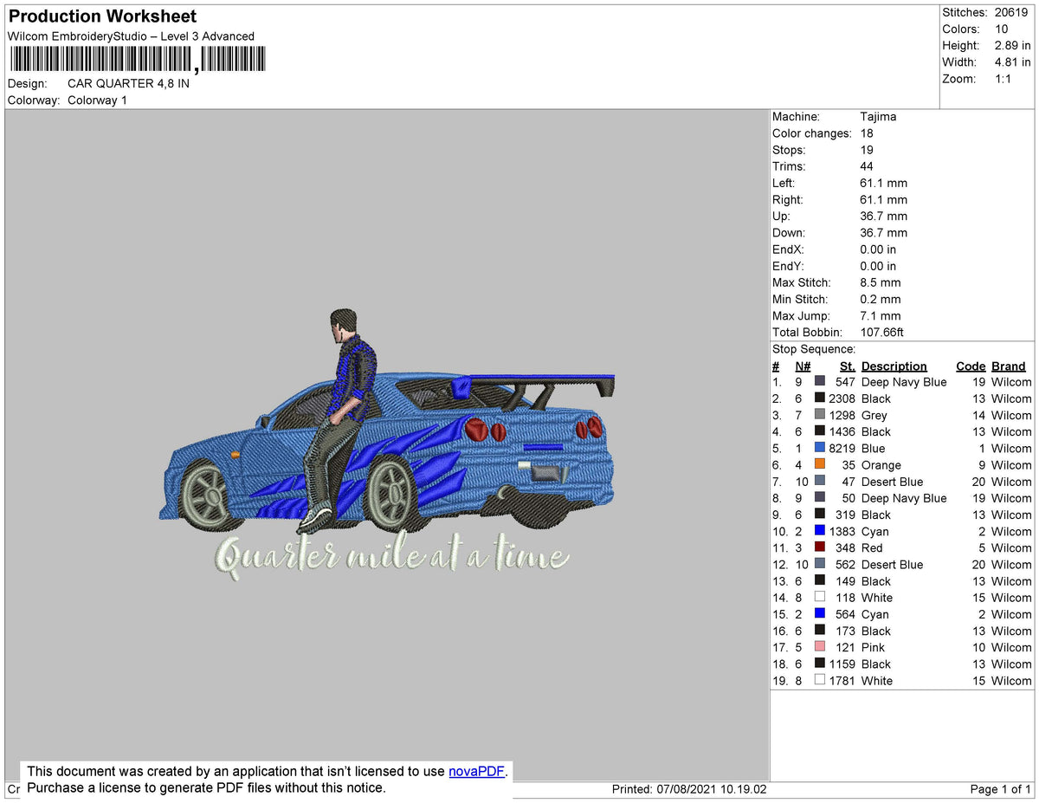
Task: Click the Brand column header
Action: (x=1009, y=366)
